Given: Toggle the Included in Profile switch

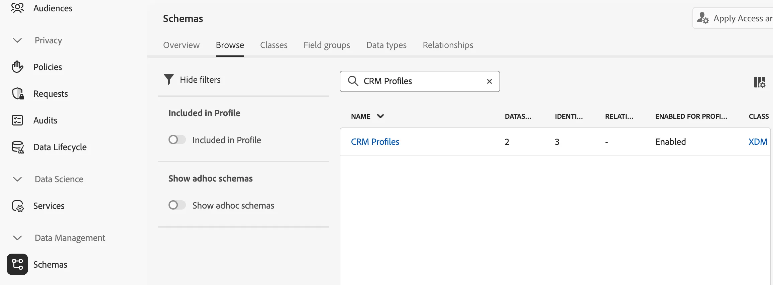Looking at the screenshot, I should coord(177,139).
